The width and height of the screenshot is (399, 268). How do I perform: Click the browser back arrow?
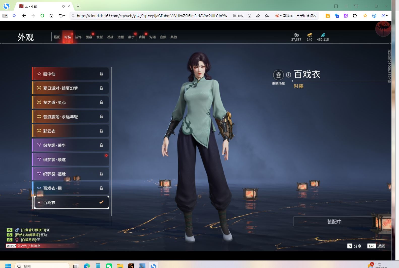(24, 16)
